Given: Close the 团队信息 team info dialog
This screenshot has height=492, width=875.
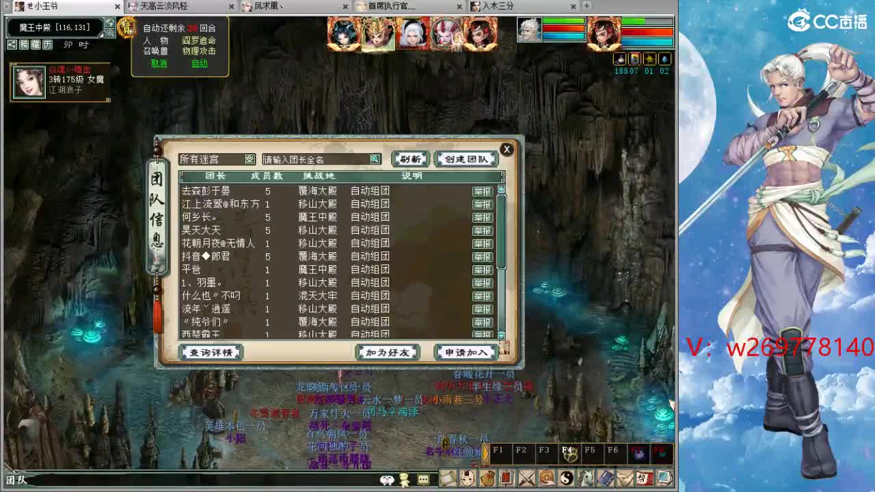Looking at the screenshot, I should (x=507, y=149).
